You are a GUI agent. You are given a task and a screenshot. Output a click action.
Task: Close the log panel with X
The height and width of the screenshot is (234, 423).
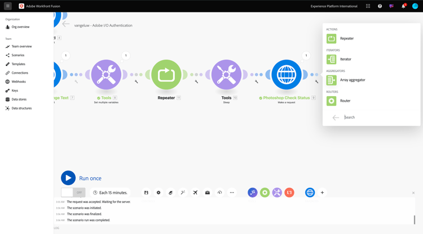point(413,193)
